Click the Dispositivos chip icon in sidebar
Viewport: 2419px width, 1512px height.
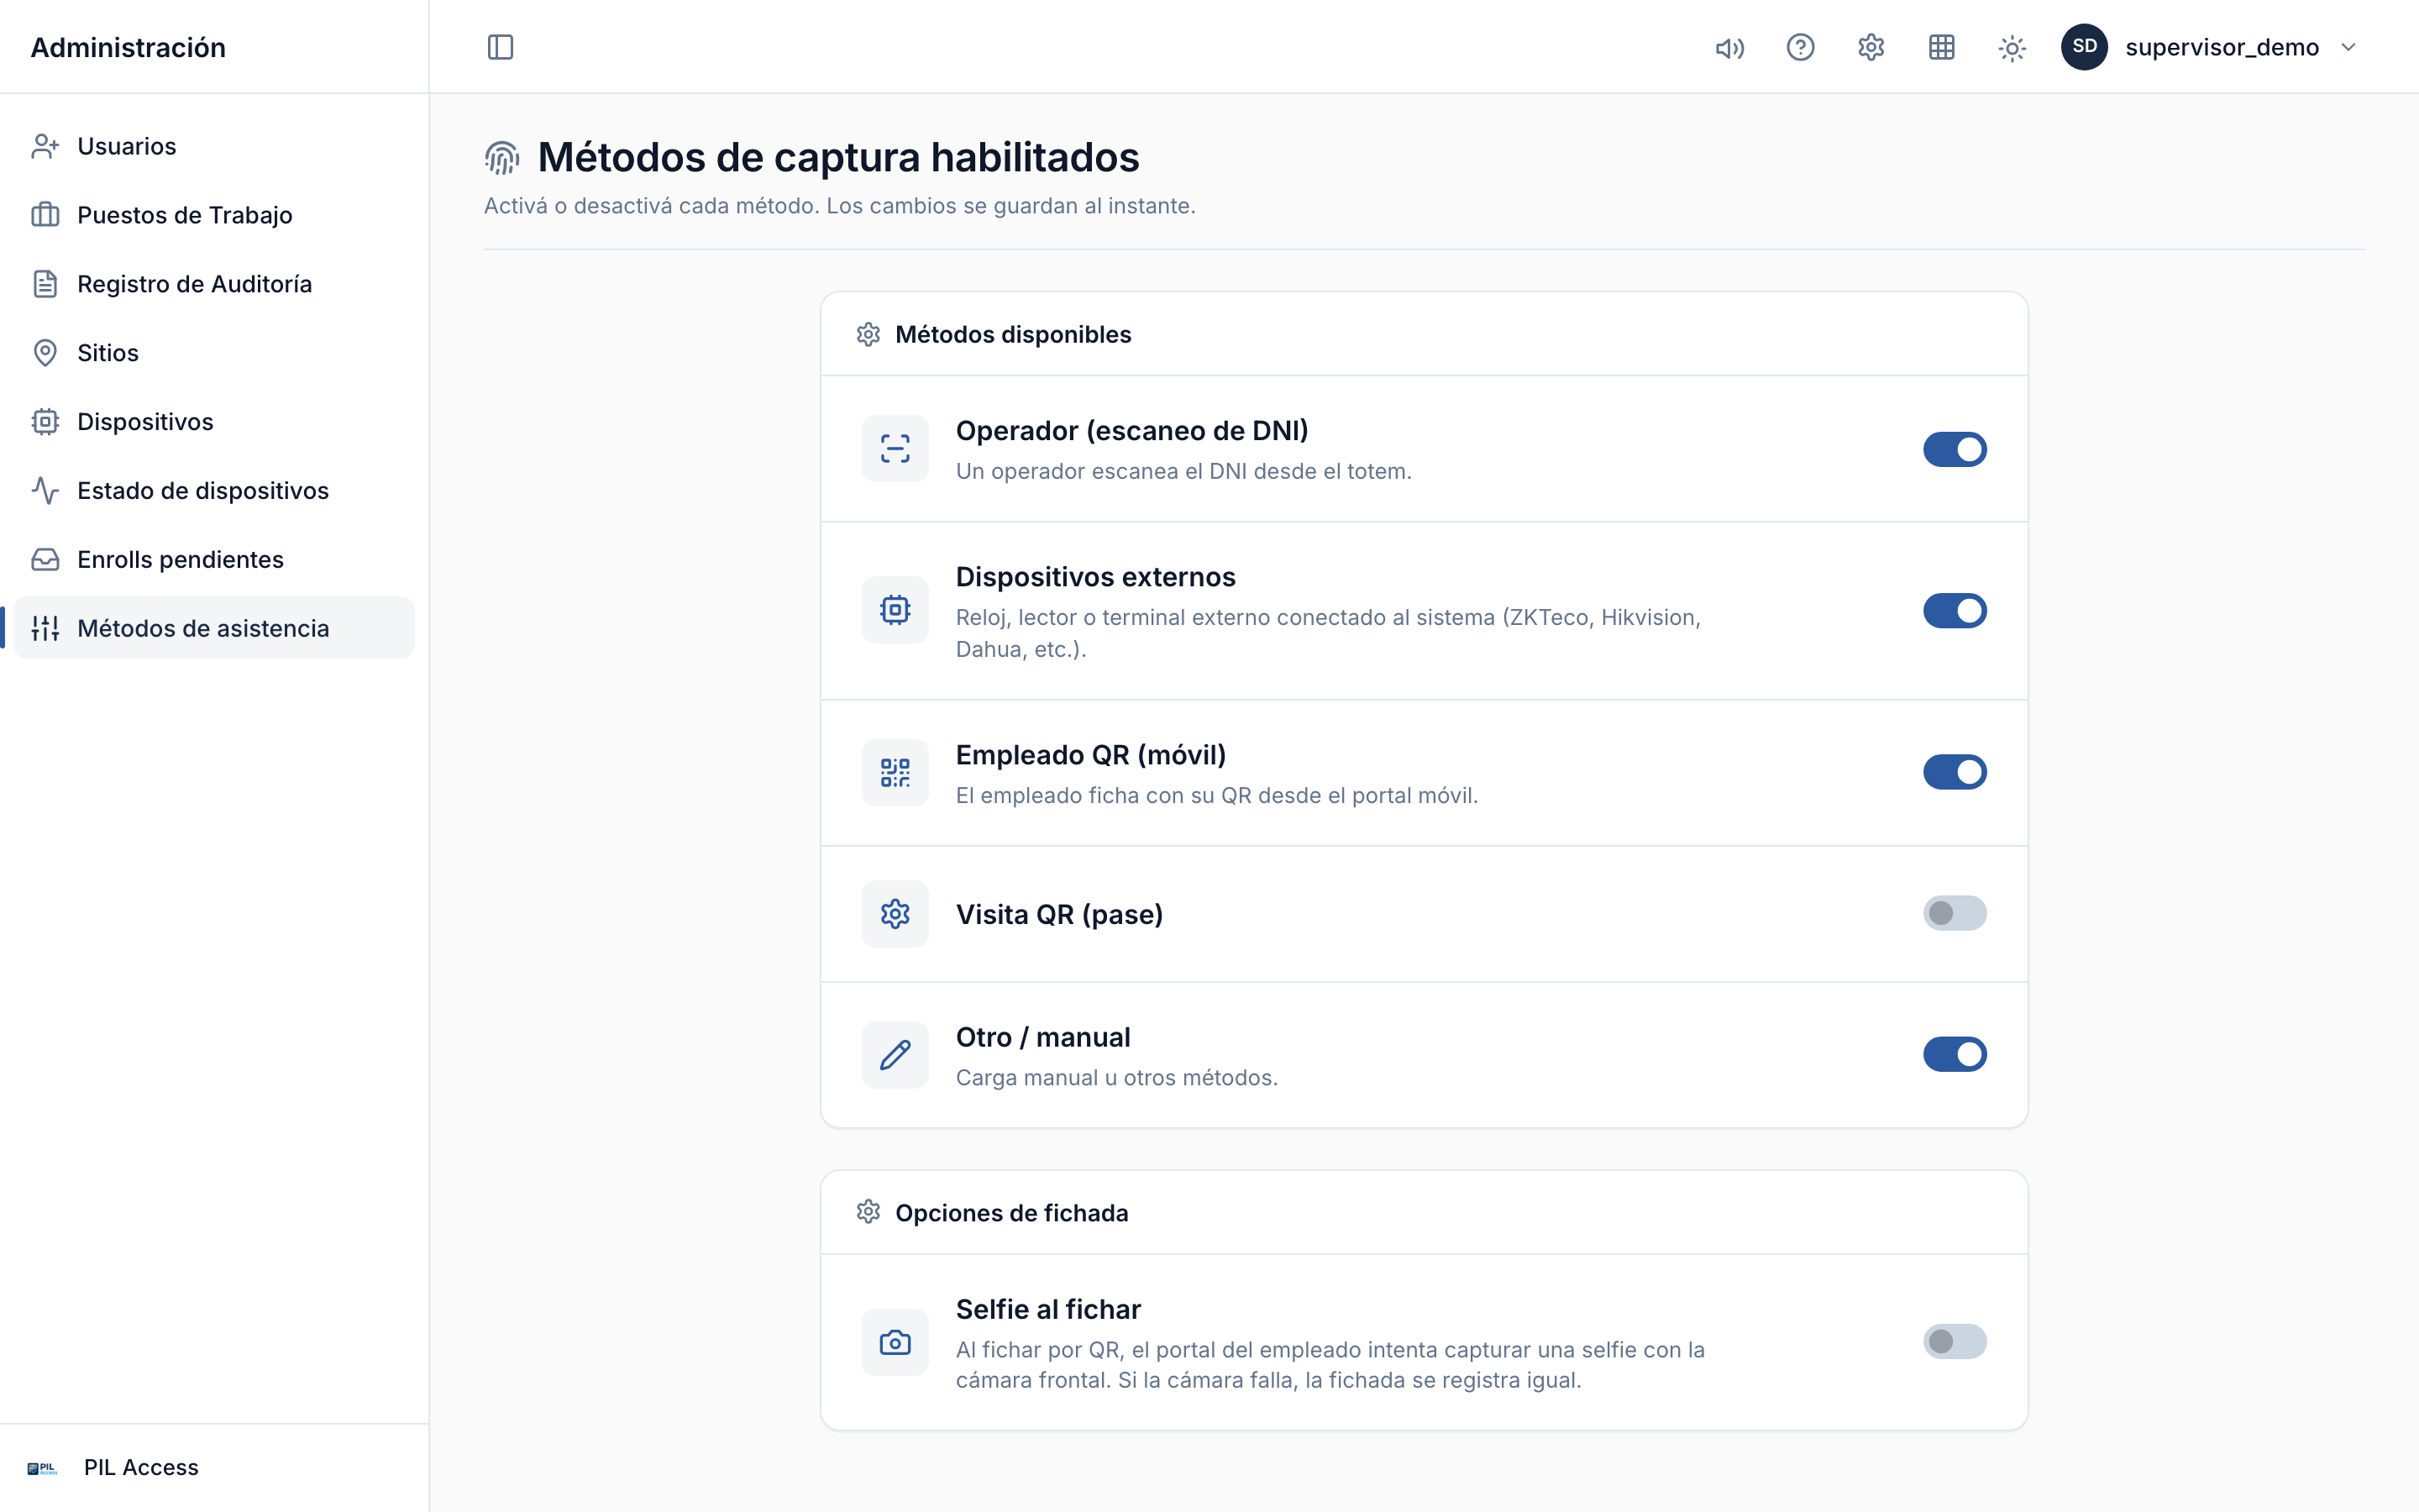[45, 422]
